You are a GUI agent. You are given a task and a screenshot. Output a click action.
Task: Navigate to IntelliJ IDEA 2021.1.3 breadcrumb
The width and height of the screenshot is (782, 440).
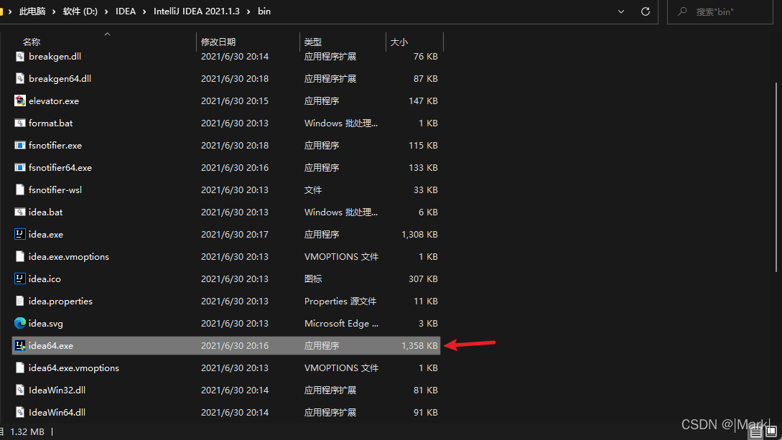coord(197,11)
